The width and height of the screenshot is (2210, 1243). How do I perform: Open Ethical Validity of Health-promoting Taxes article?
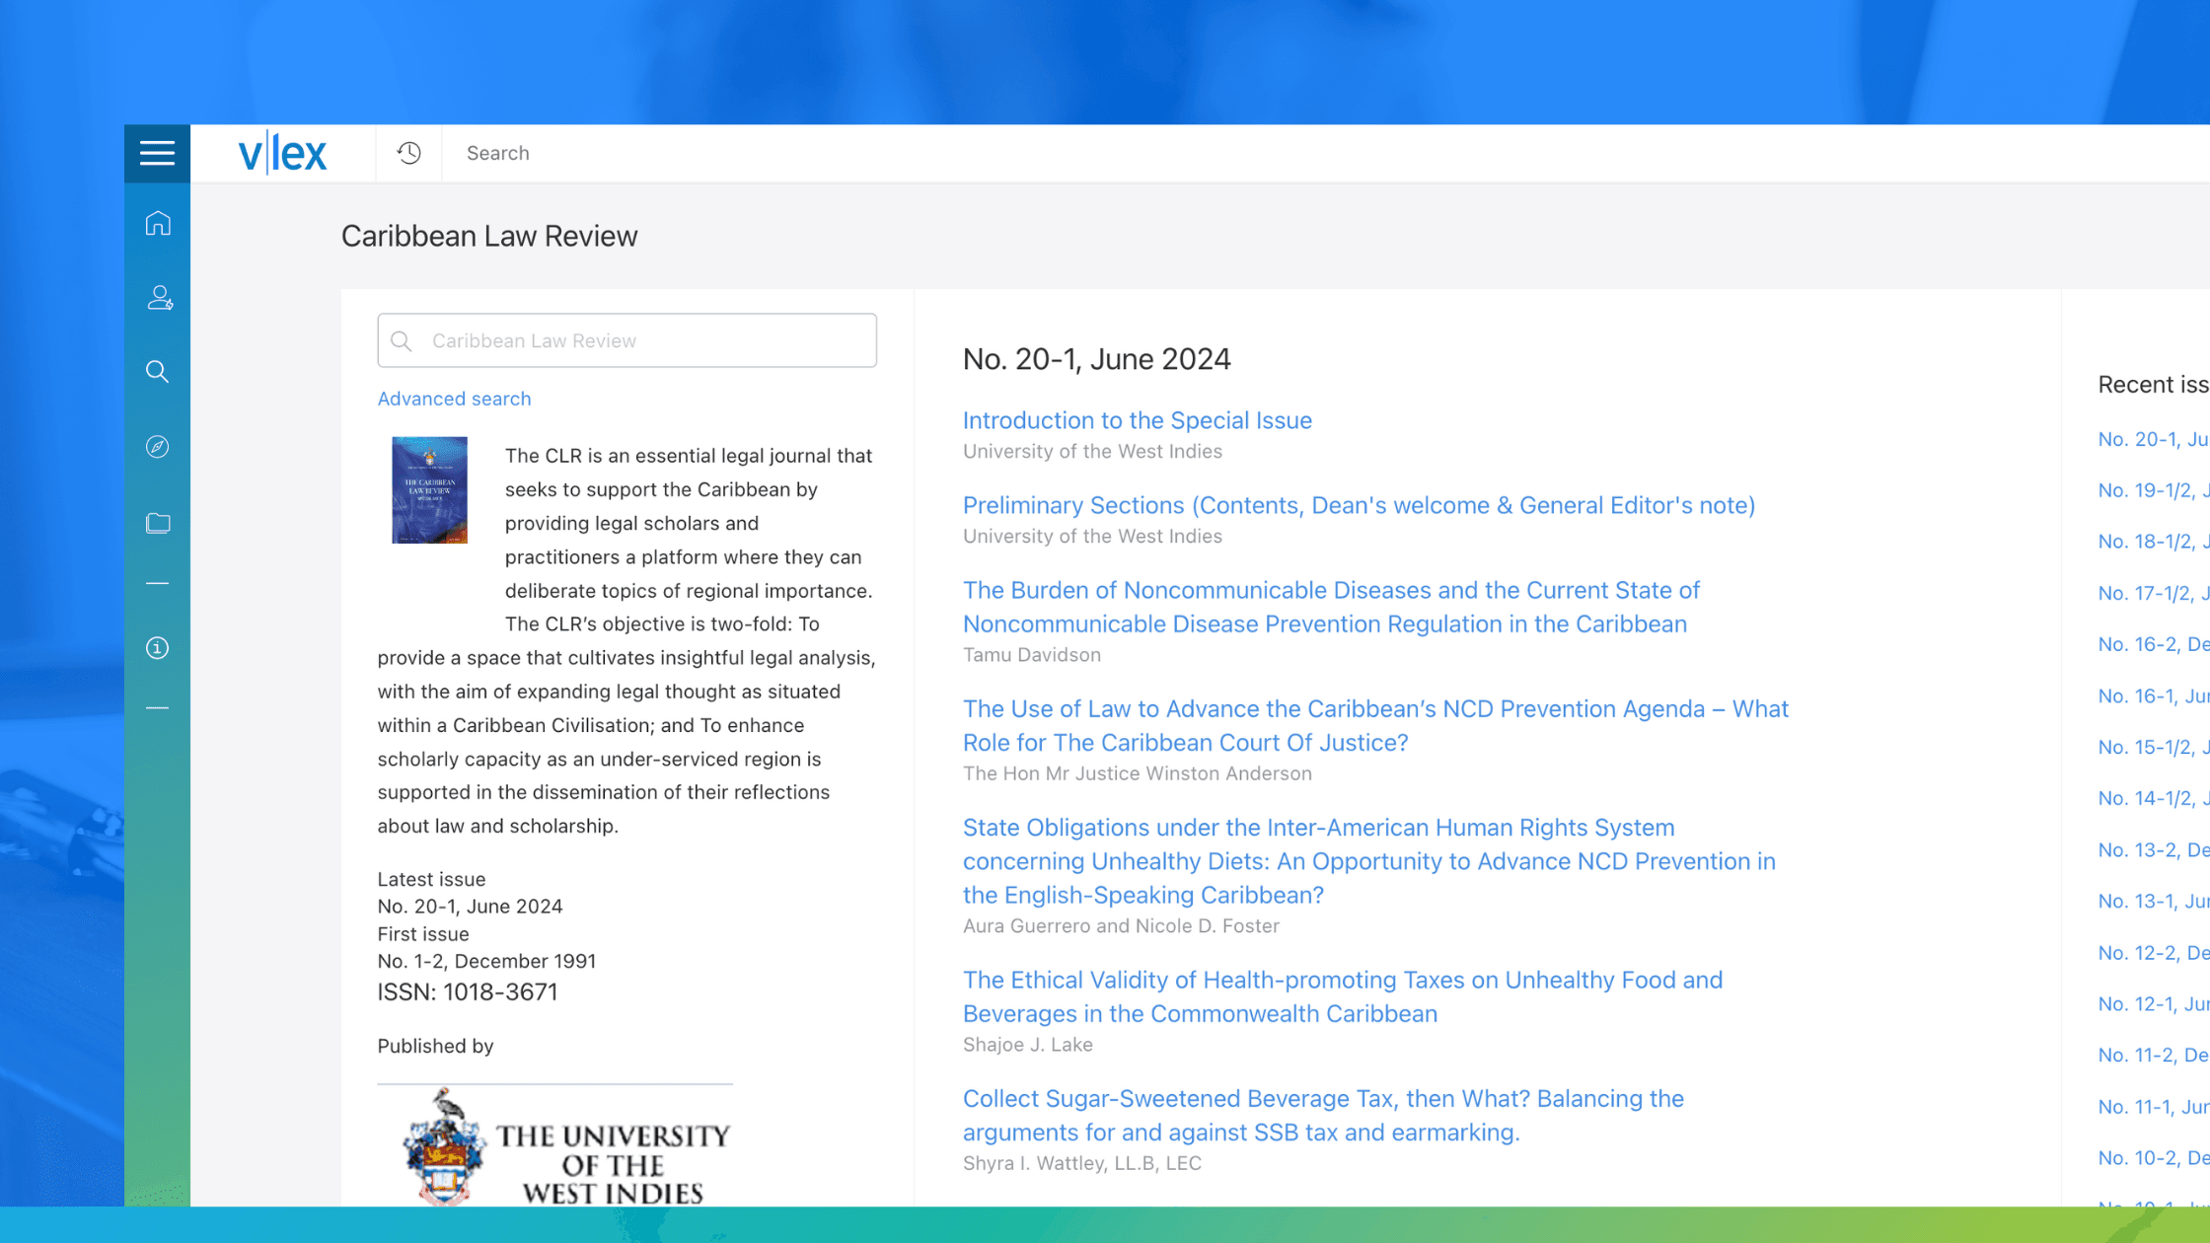coord(1342,996)
